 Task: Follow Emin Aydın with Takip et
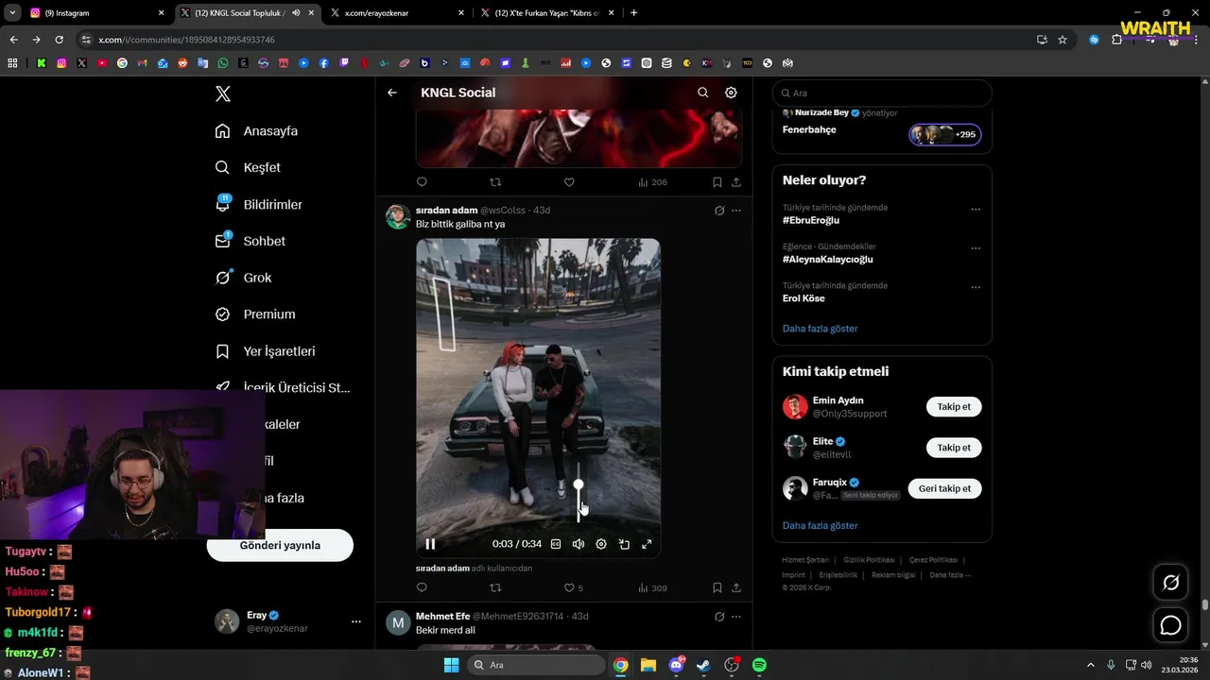point(954,407)
